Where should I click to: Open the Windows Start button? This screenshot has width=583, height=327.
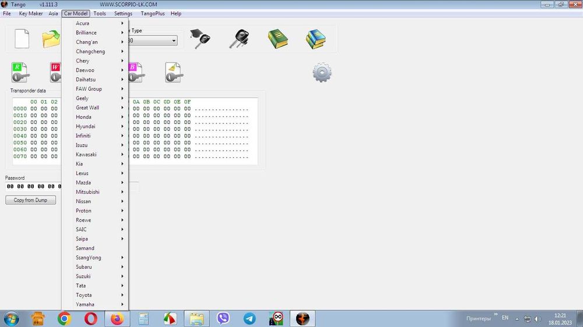coord(11,319)
